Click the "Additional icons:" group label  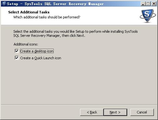[x=26, y=44]
